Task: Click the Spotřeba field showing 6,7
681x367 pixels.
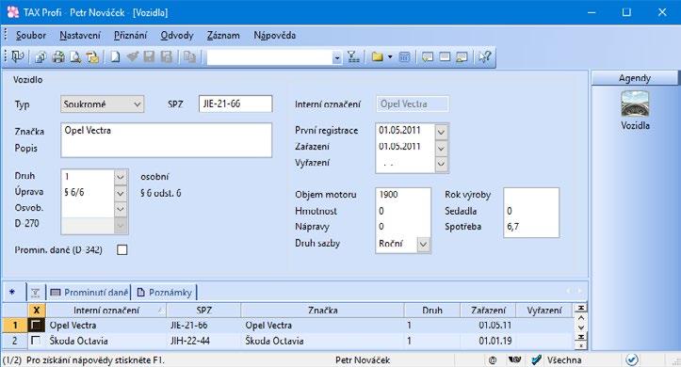Action: [x=531, y=227]
